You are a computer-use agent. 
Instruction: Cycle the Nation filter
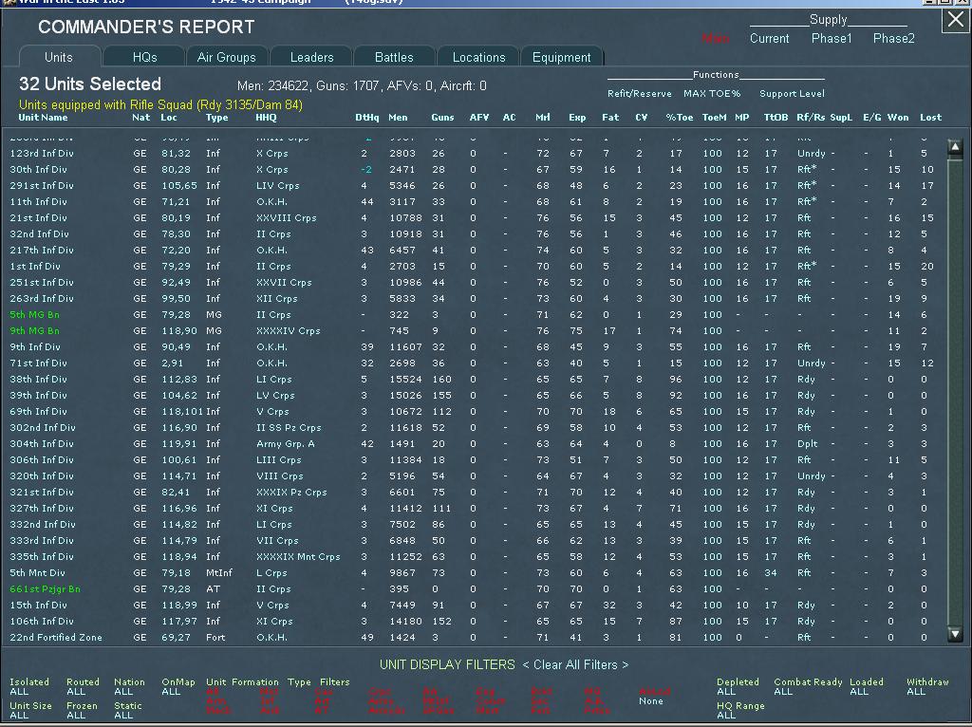click(x=129, y=687)
